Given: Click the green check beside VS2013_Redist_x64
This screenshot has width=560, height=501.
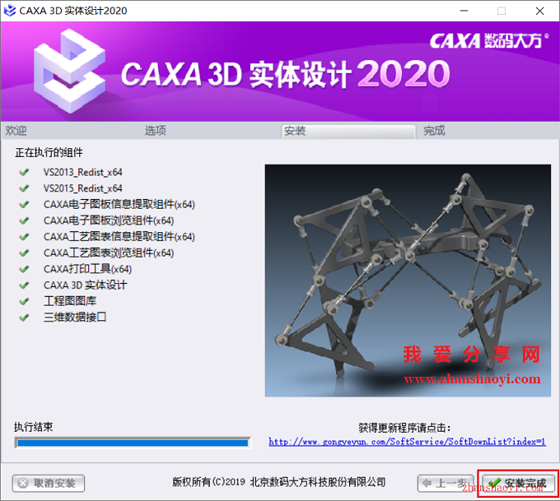Looking at the screenshot, I should coord(24,173).
